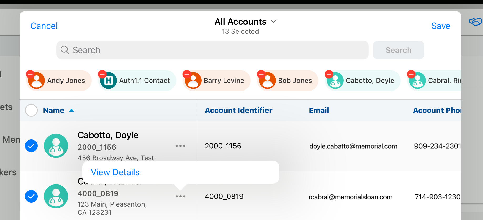Sort by Account Identifier column header
The height and width of the screenshot is (220, 483).
238,110
